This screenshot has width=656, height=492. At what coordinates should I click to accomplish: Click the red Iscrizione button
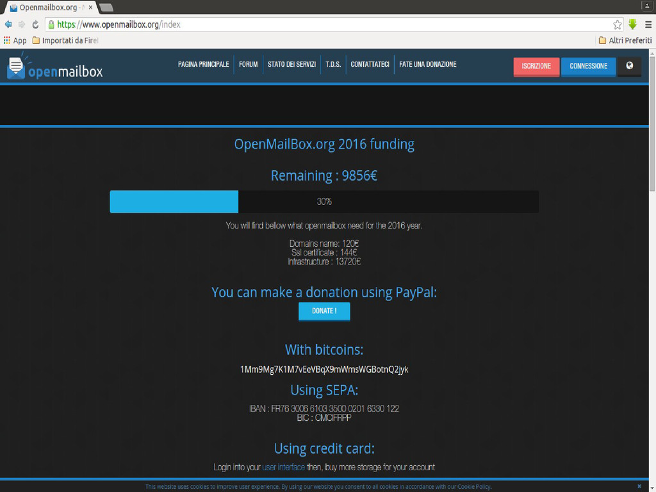pyautogui.click(x=536, y=66)
